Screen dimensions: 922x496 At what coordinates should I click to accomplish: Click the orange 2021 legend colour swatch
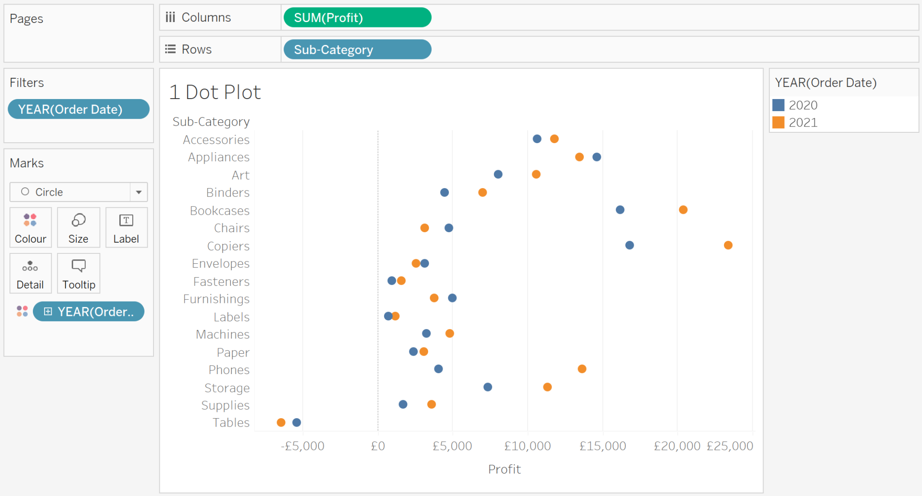click(778, 122)
